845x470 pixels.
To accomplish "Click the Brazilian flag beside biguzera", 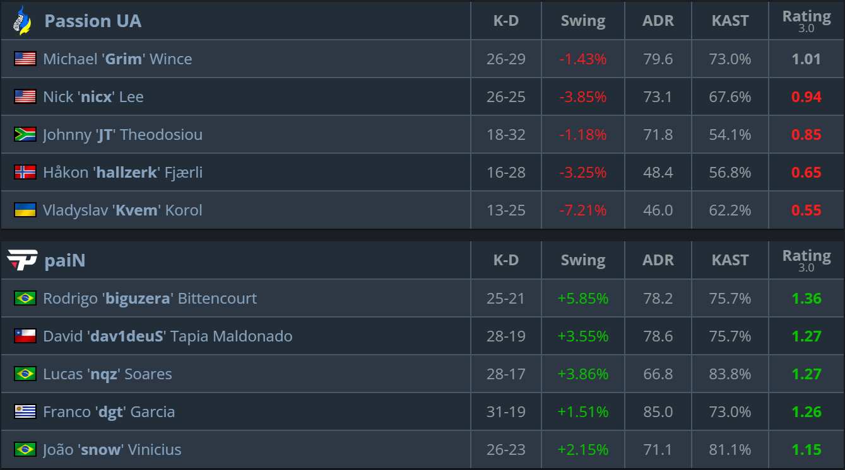I will [x=25, y=299].
